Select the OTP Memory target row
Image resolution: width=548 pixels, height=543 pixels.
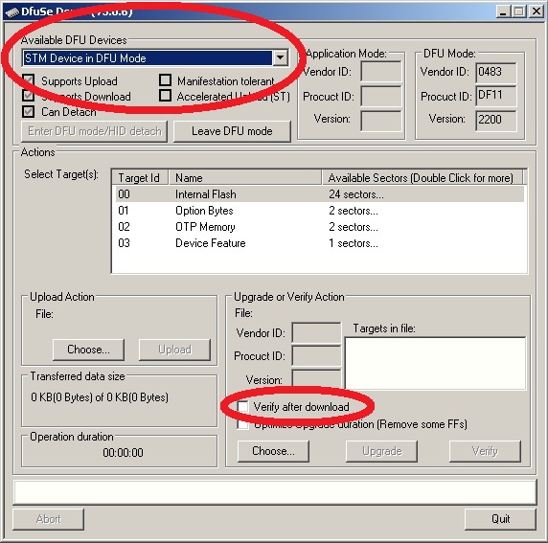click(319, 227)
